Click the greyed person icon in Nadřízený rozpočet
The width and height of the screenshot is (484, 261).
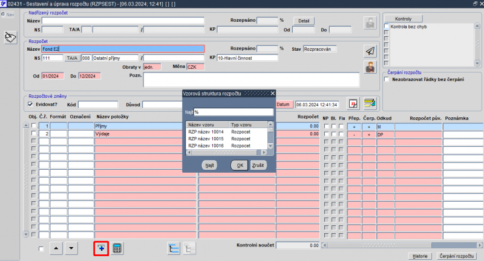click(x=370, y=23)
